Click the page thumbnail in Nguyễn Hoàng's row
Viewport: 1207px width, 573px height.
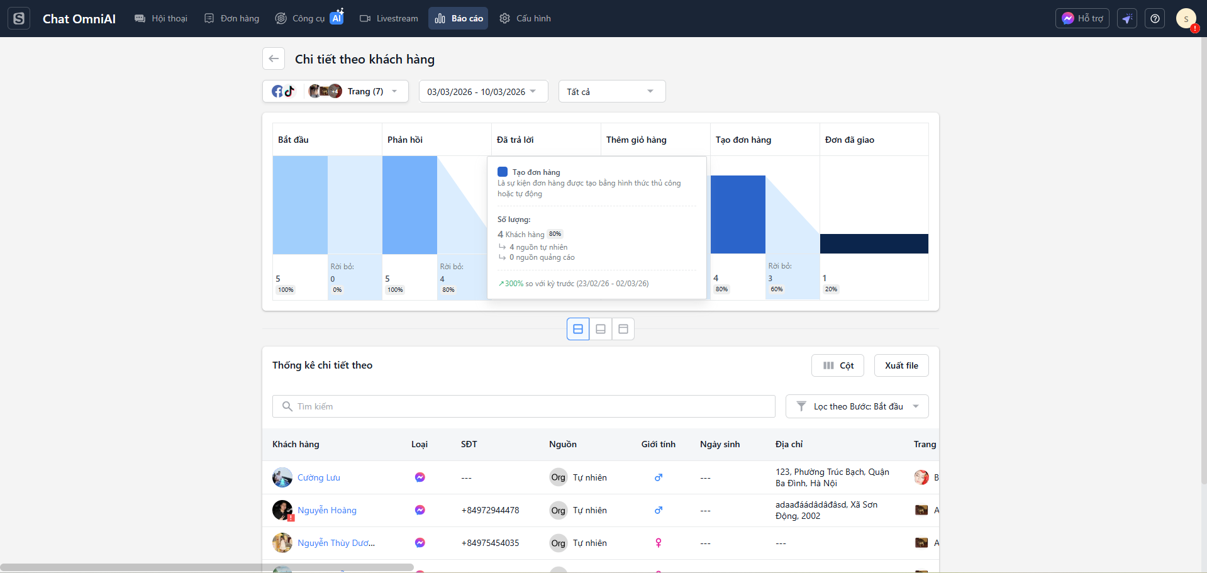(x=921, y=510)
